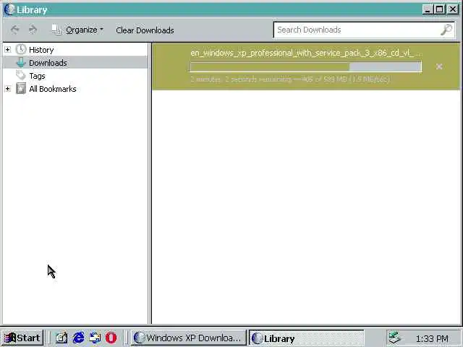Open the Start menu

(x=22, y=338)
